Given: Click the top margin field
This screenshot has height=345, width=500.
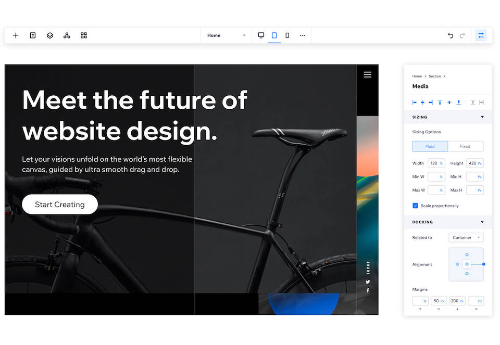Looking at the screenshot, I should [420, 301].
